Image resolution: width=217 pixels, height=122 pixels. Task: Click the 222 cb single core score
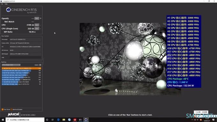coord(31,29)
